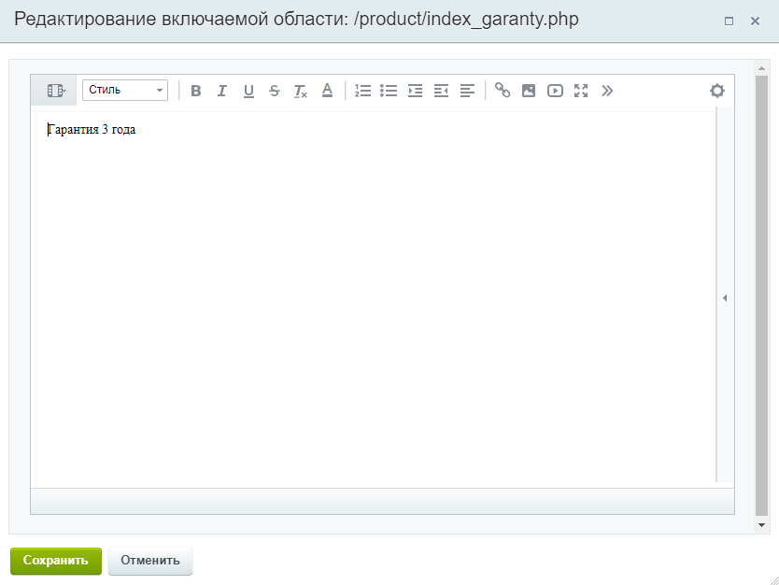Switch editor view mode icon
Viewport: 779px width, 585px height.
(54, 91)
